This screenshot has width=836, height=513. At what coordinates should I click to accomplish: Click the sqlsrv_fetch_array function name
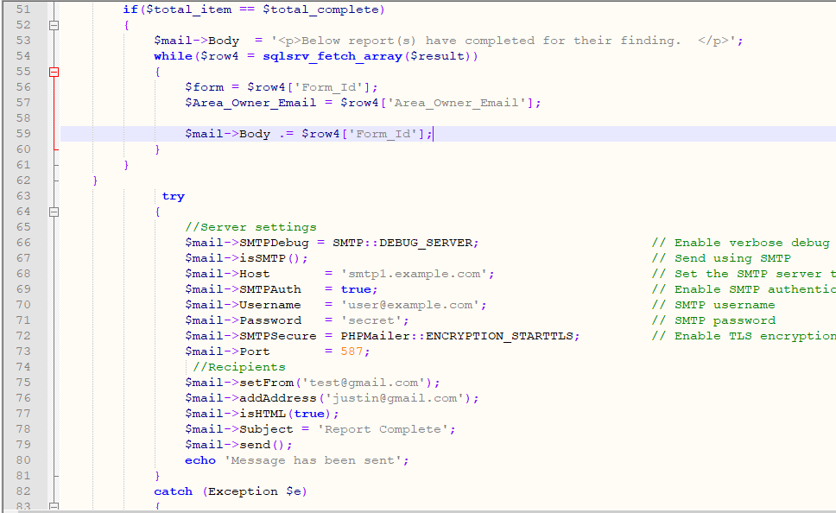(332, 56)
